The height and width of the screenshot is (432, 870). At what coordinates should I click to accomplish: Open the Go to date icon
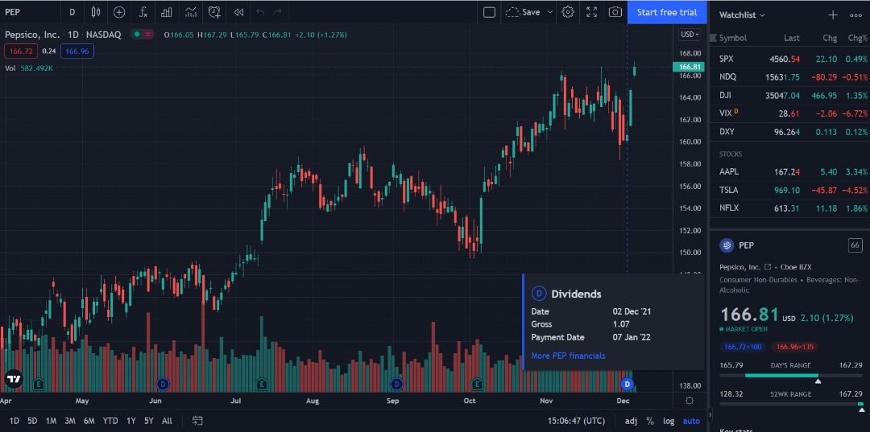coord(197,421)
